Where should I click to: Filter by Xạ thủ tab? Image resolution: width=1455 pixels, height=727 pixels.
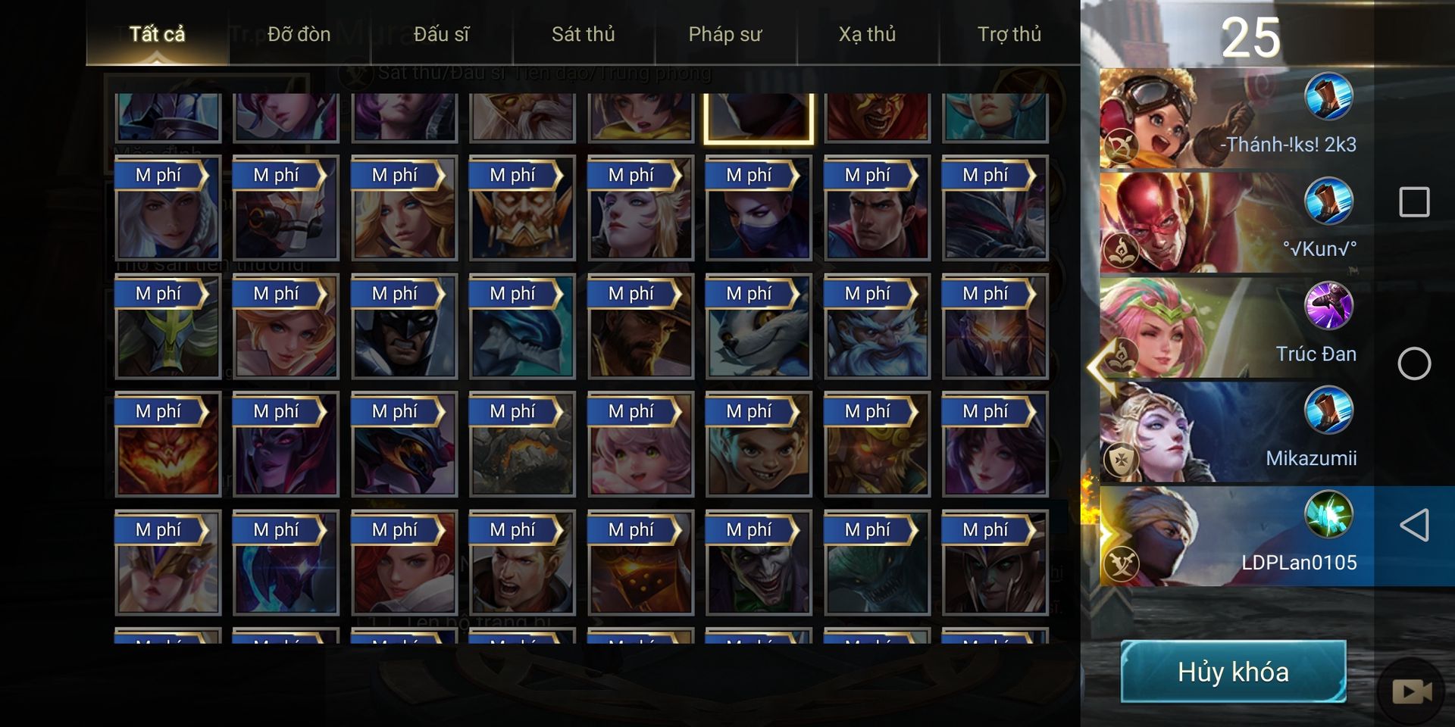point(867,34)
